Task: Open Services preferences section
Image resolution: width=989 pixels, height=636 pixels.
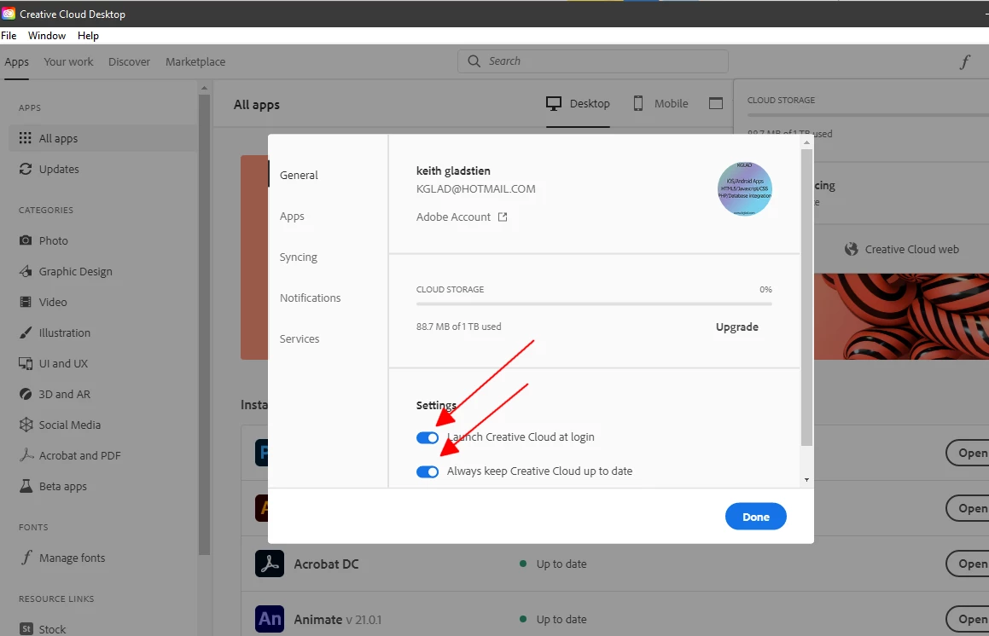Action: tap(299, 338)
